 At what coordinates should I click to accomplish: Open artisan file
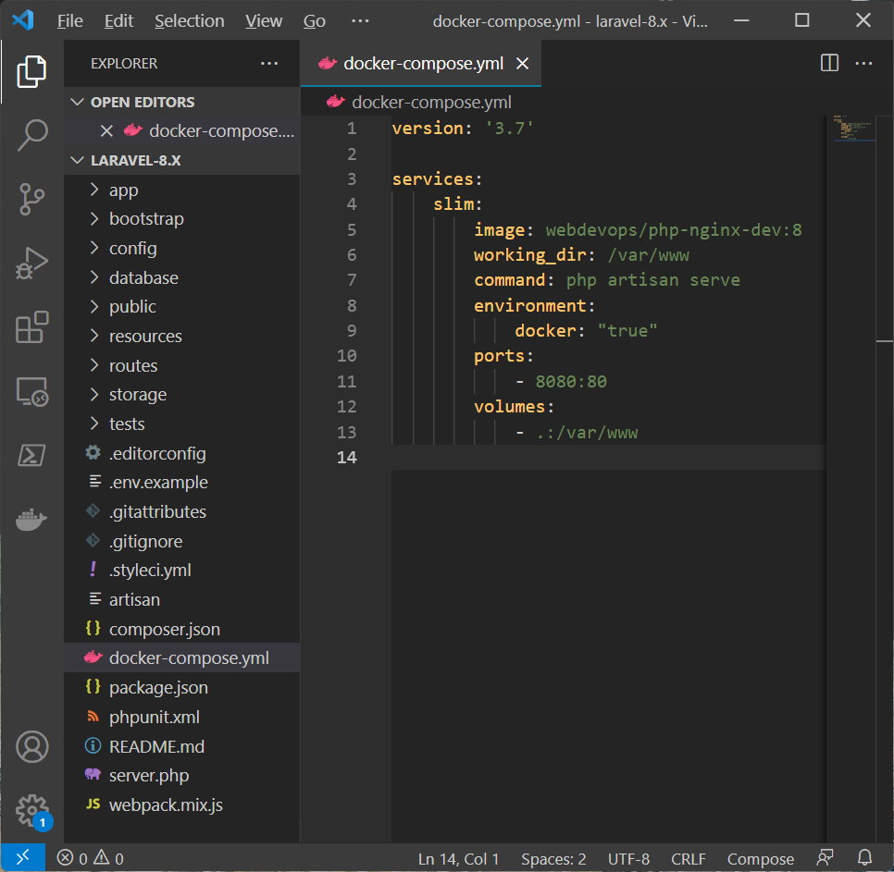point(182,600)
